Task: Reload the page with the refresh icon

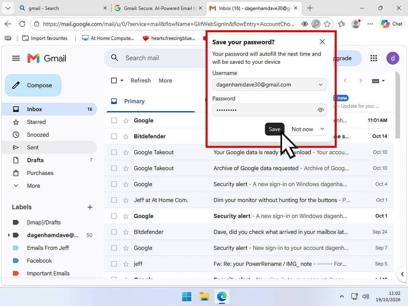Action: [x=22, y=24]
